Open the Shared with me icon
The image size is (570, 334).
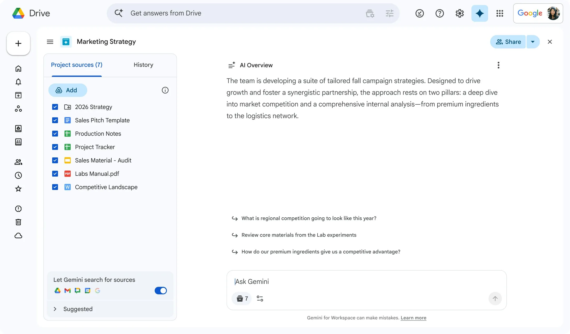click(18, 162)
